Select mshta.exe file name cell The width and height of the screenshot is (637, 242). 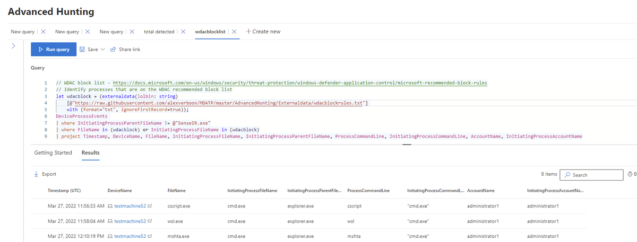(178, 236)
